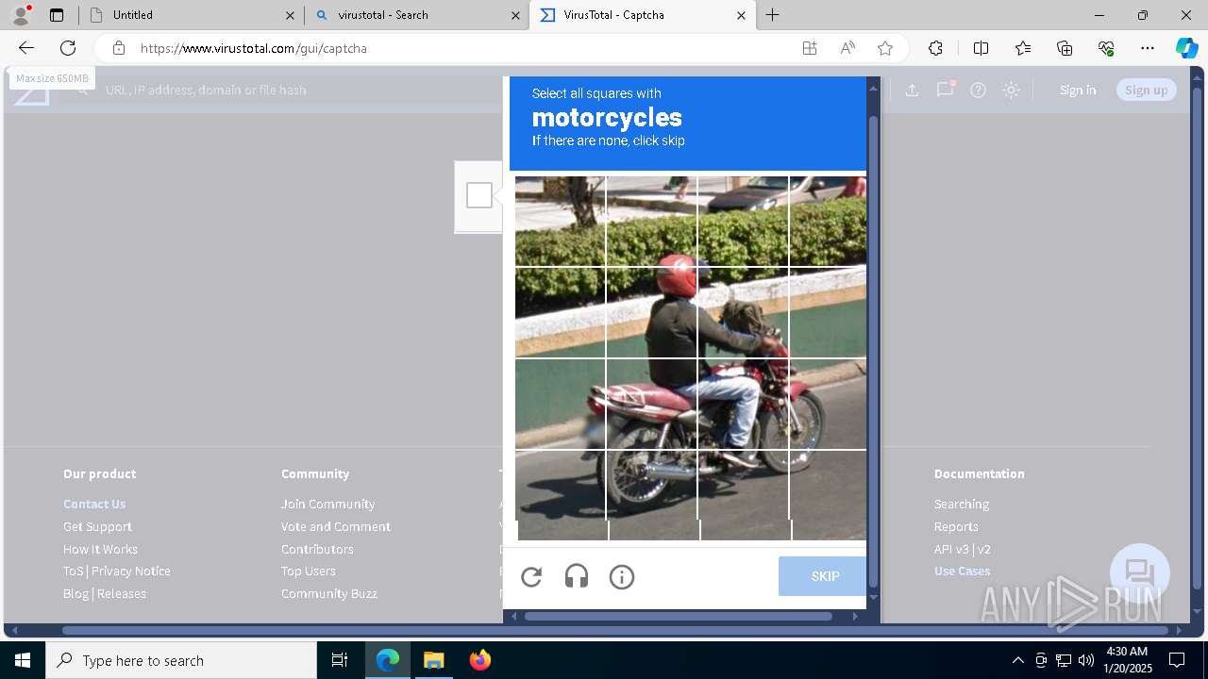Select captcha tile with rider's red helmet

coord(652,312)
